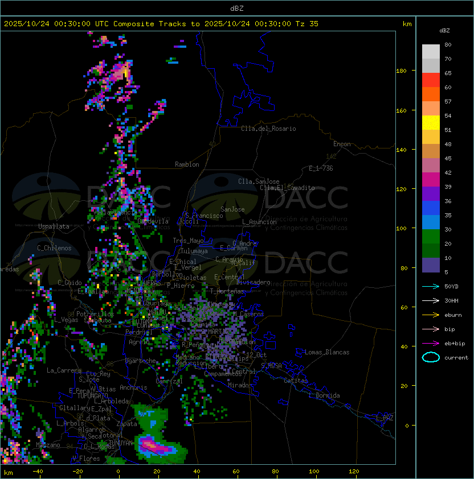The height and width of the screenshot is (479, 474).
Task: Click the 'La_Carrera' map label
Action: click(x=64, y=370)
